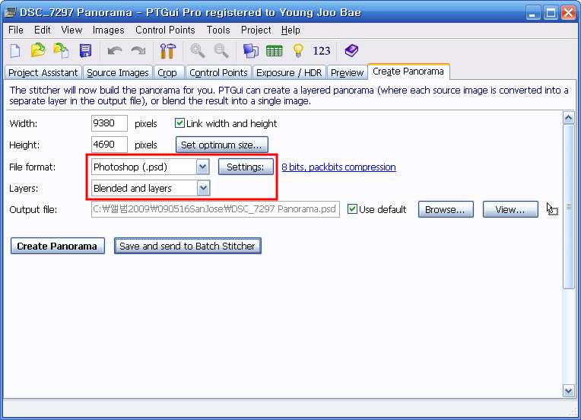The image size is (581, 420).
Task: Minimize the PTGui window
Action: click(533, 13)
